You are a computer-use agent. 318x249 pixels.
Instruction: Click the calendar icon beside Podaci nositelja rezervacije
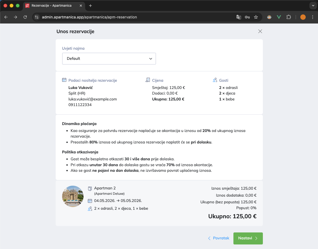[x=64, y=80]
